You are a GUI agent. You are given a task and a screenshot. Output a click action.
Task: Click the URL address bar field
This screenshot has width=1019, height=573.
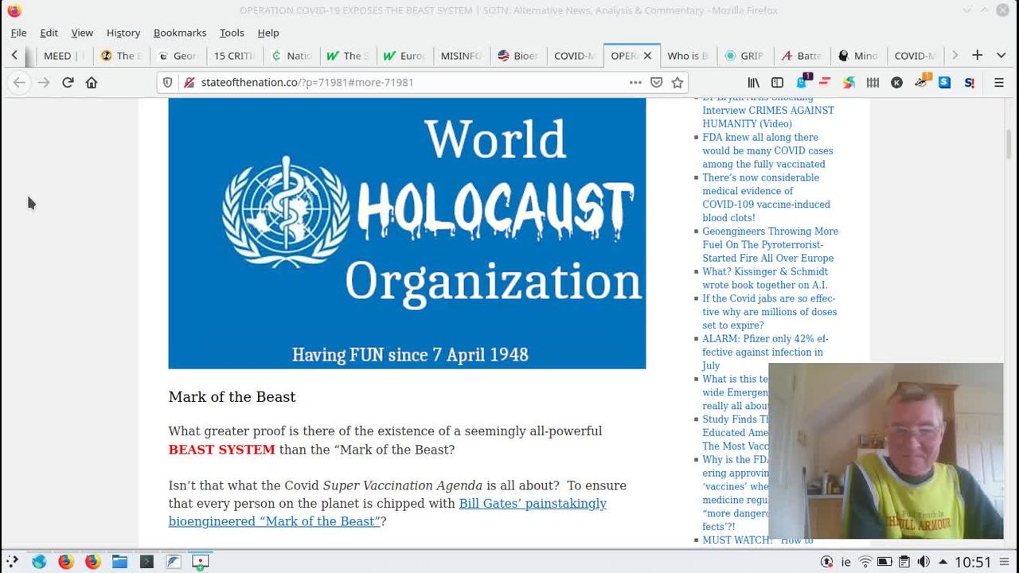pos(406,82)
